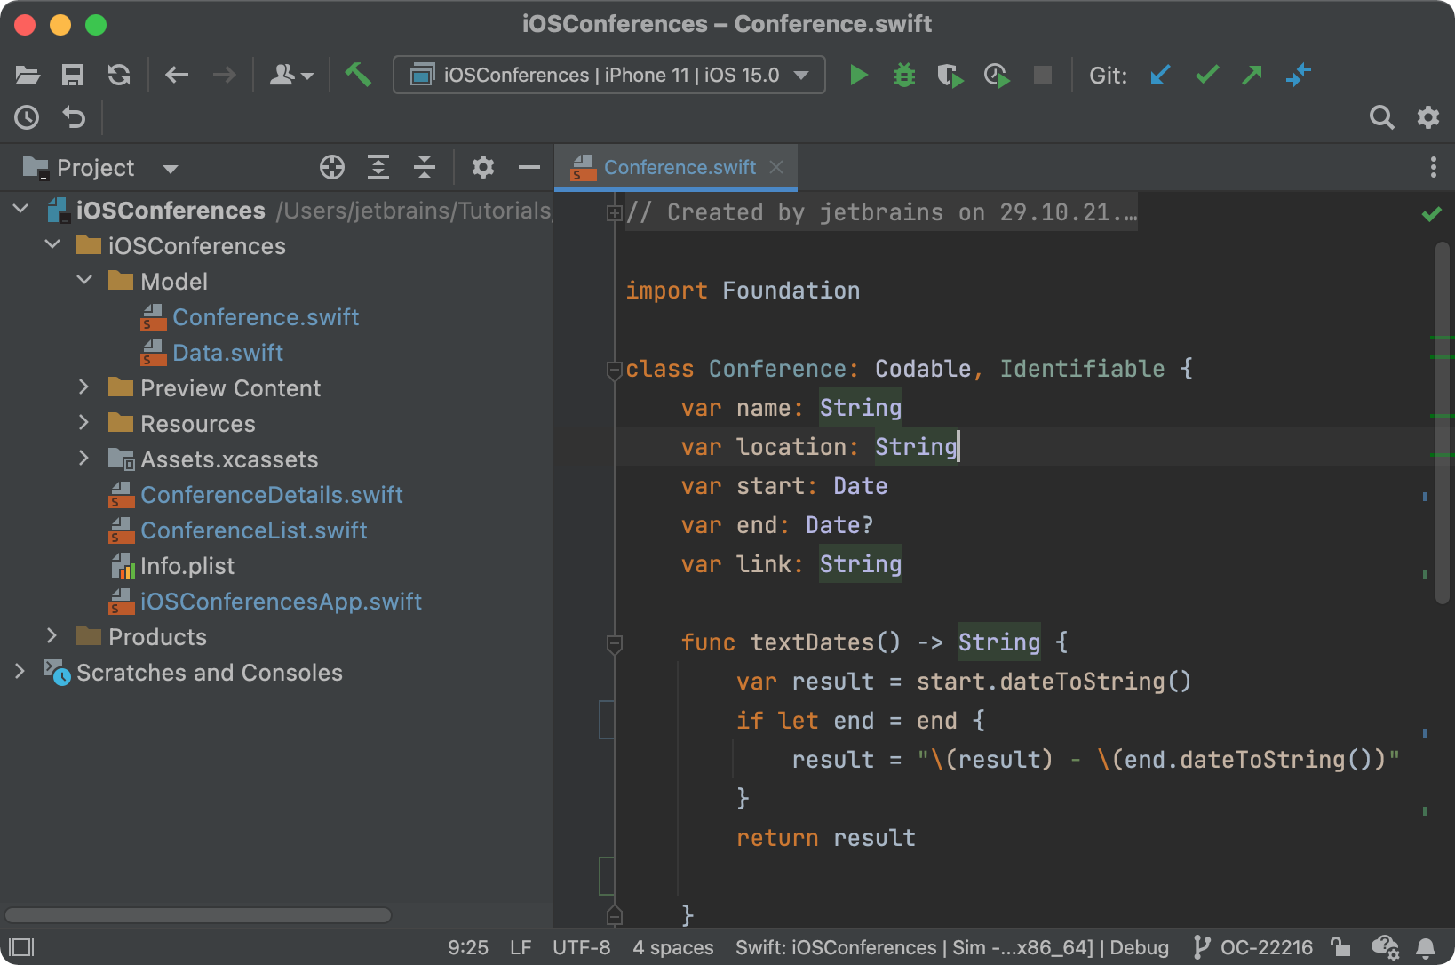Image resolution: width=1455 pixels, height=965 pixels.
Task: Open the Project view dropdown
Action: (100, 168)
